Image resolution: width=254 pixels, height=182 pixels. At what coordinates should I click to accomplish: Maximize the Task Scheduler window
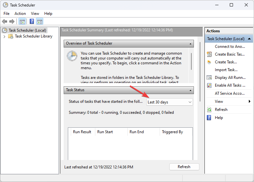pos(231,5)
